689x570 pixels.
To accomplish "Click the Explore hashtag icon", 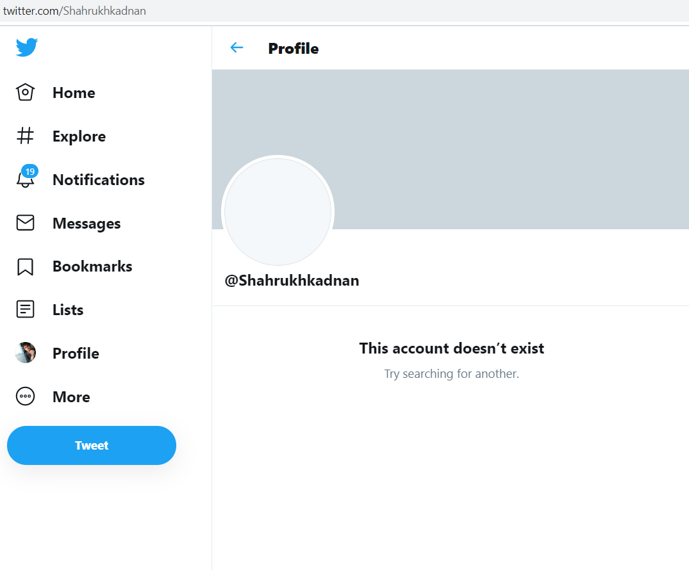I will pos(25,136).
